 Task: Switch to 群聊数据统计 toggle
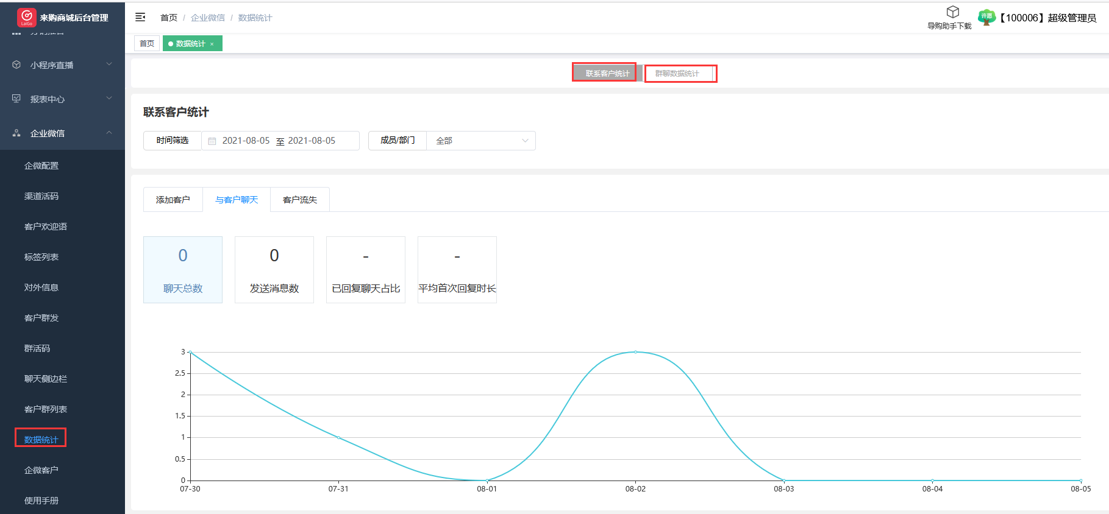pos(677,73)
